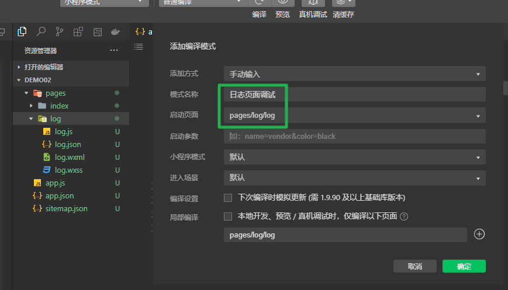This screenshot has width=508, height=290.
Task: Enable partial compile only-listed-pages checkbox
Action: pyautogui.click(x=228, y=216)
